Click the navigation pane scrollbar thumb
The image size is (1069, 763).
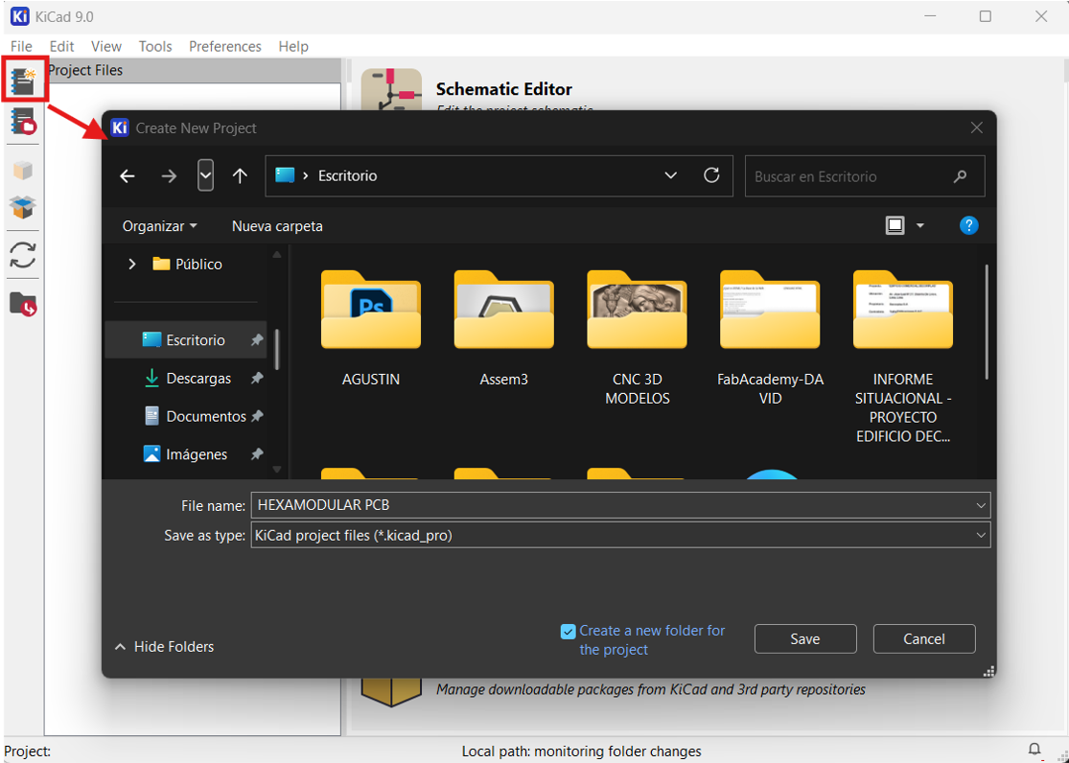pyautogui.click(x=277, y=349)
